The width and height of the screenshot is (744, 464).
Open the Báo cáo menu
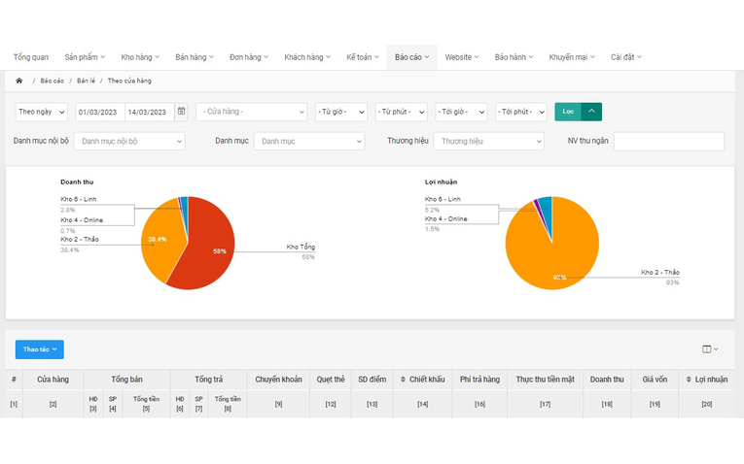[x=411, y=57]
